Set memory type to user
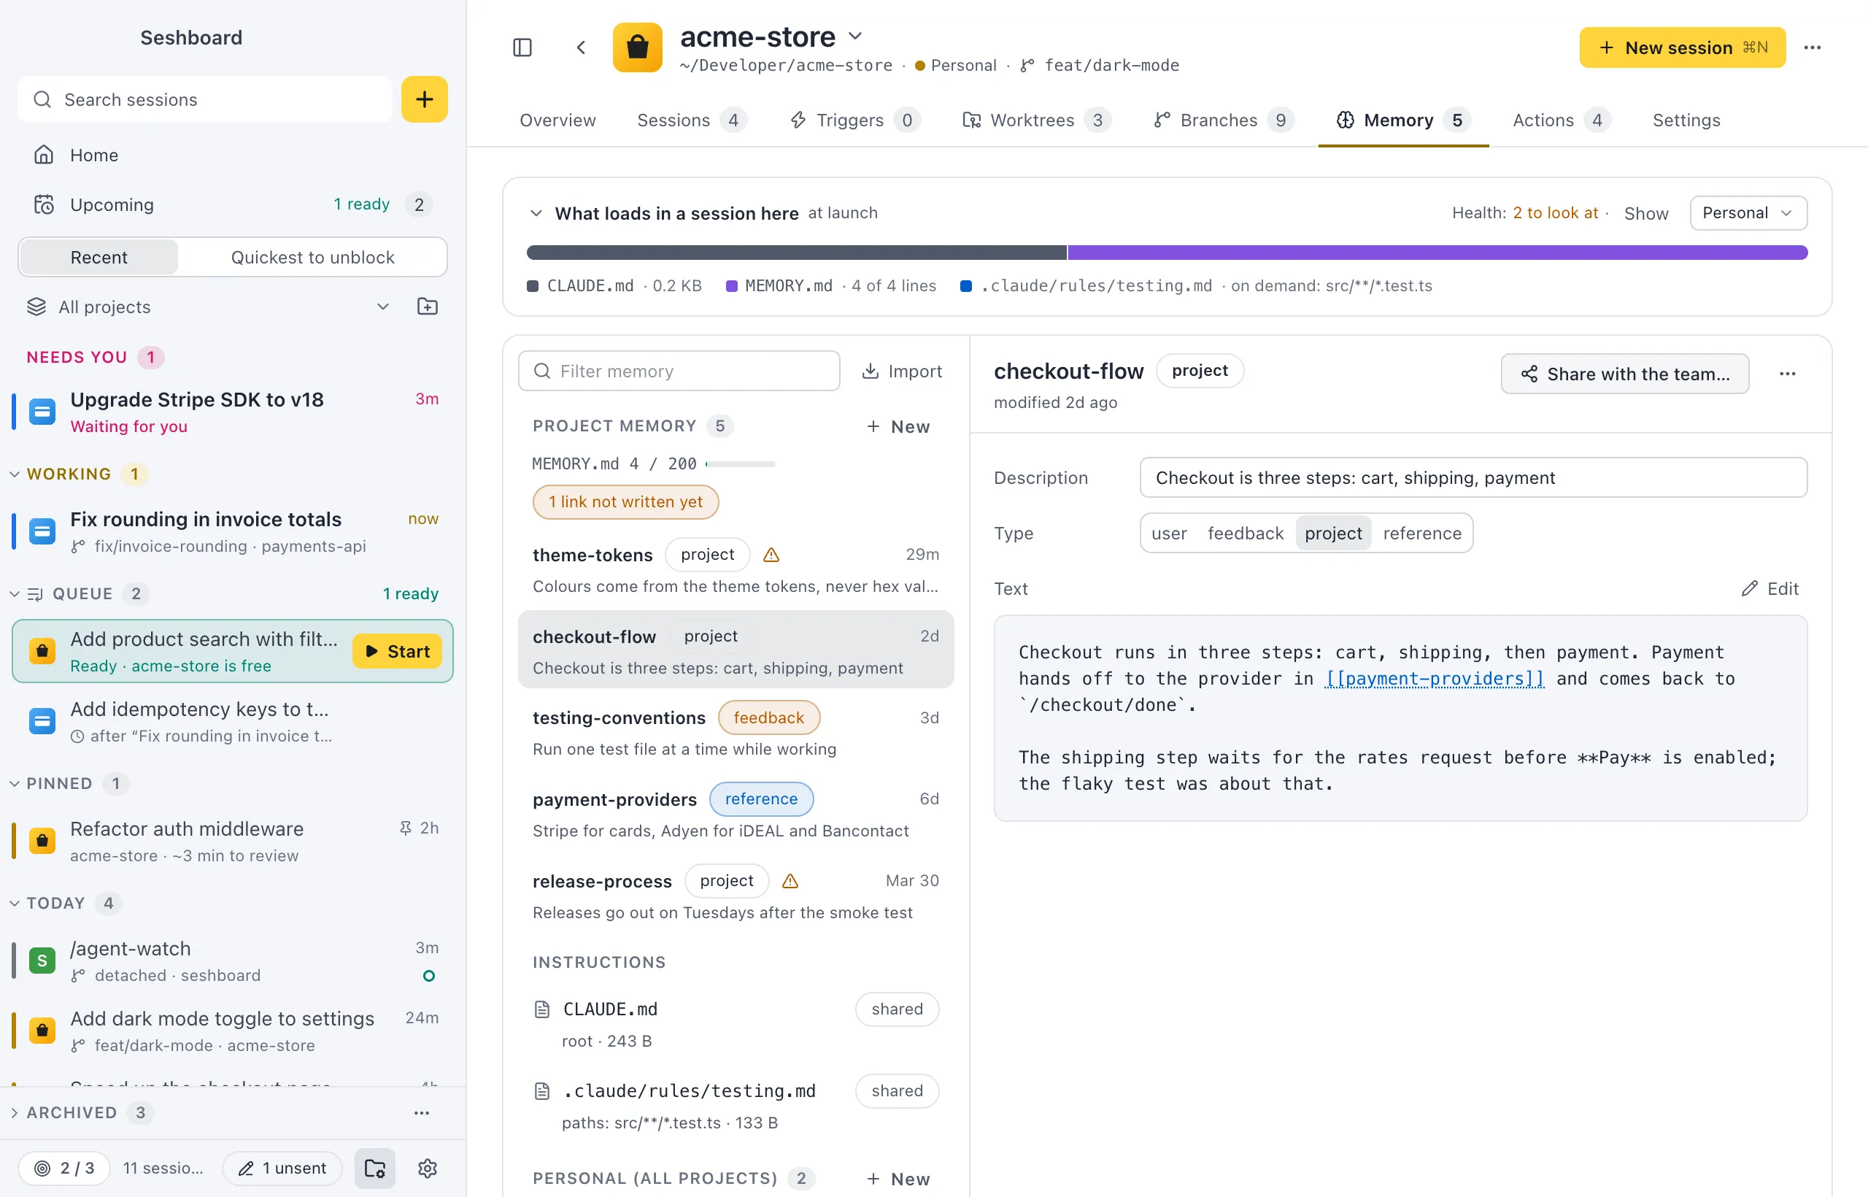1868x1197 pixels. (x=1169, y=534)
